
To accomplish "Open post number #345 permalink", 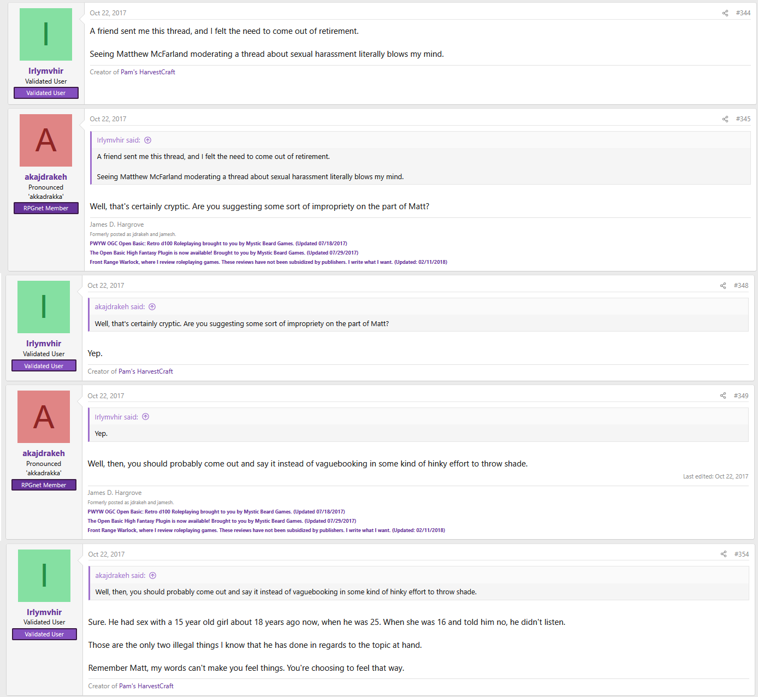I will [743, 119].
